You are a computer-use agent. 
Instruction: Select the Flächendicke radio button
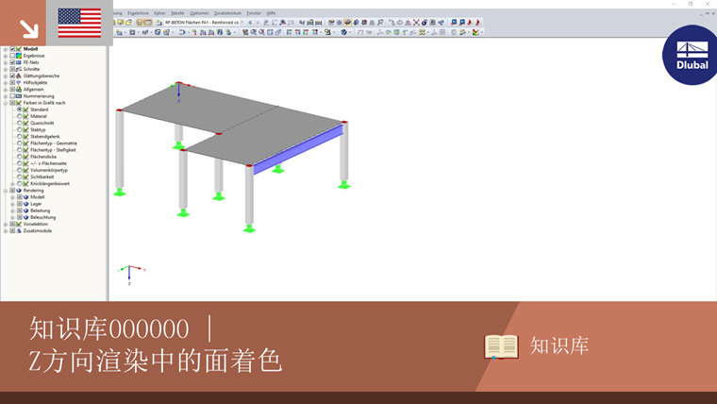coord(19,157)
